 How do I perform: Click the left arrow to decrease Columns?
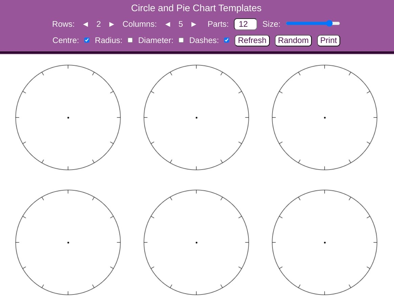pyautogui.click(x=168, y=24)
